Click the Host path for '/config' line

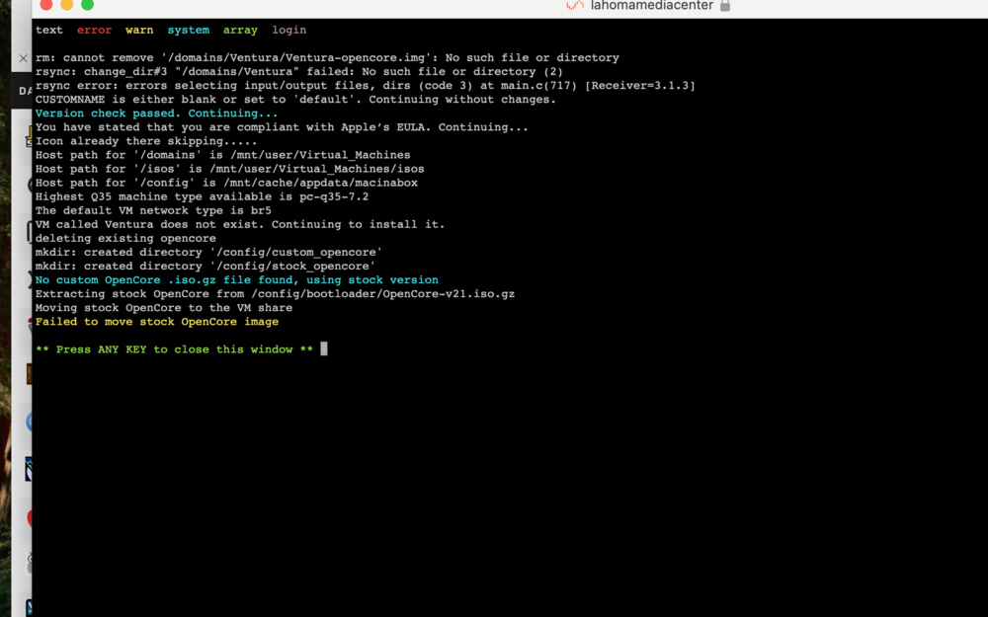(x=226, y=183)
